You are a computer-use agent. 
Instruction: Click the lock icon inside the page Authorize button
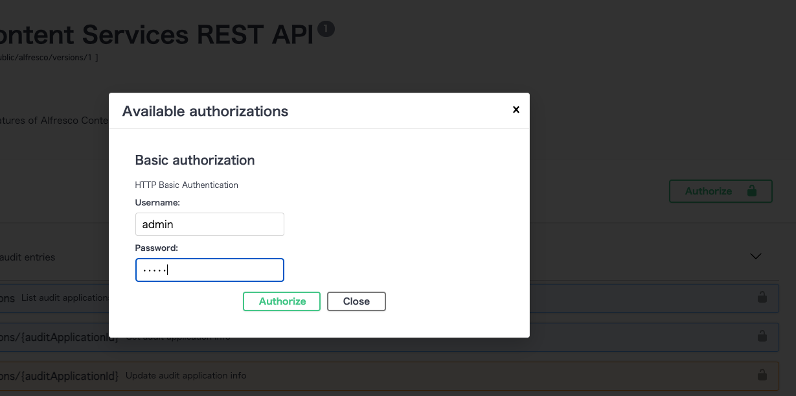pos(751,191)
